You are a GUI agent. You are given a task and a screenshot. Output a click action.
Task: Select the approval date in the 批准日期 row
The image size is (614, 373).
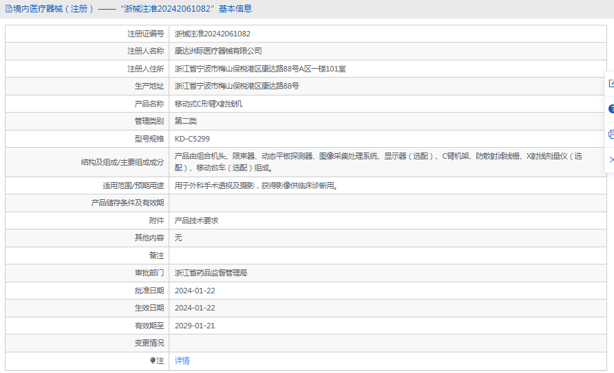[195, 291]
